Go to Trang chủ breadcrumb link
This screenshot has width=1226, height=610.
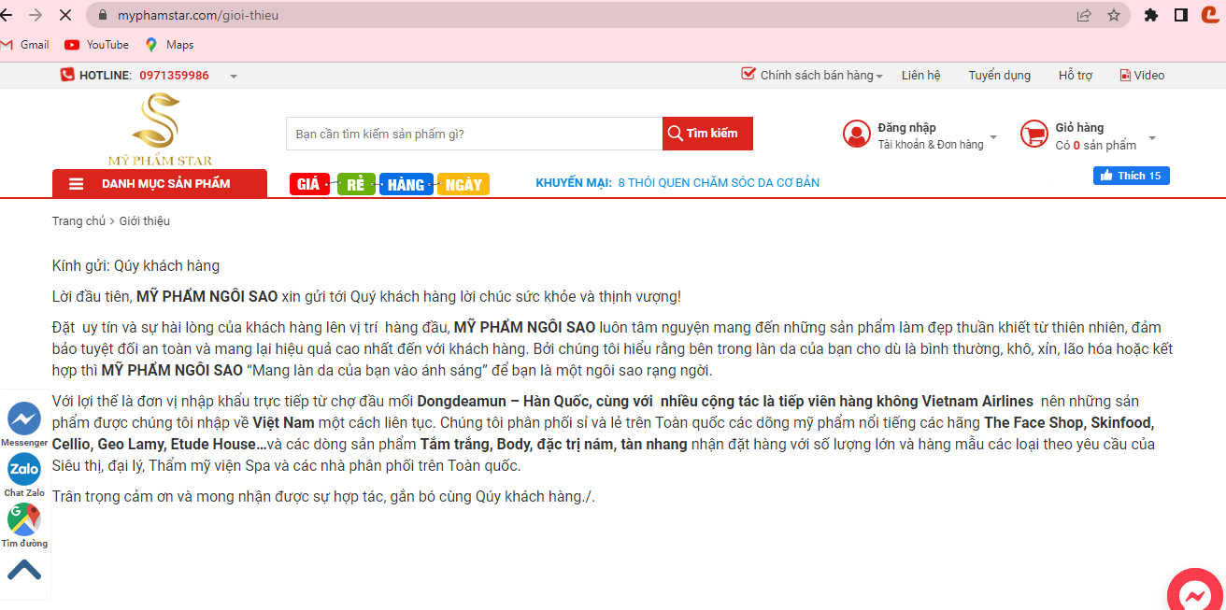pyautogui.click(x=78, y=221)
